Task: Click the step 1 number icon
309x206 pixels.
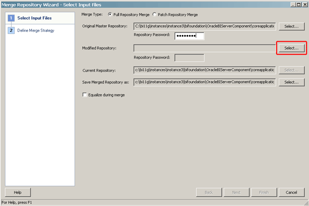Action: (x=11, y=18)
